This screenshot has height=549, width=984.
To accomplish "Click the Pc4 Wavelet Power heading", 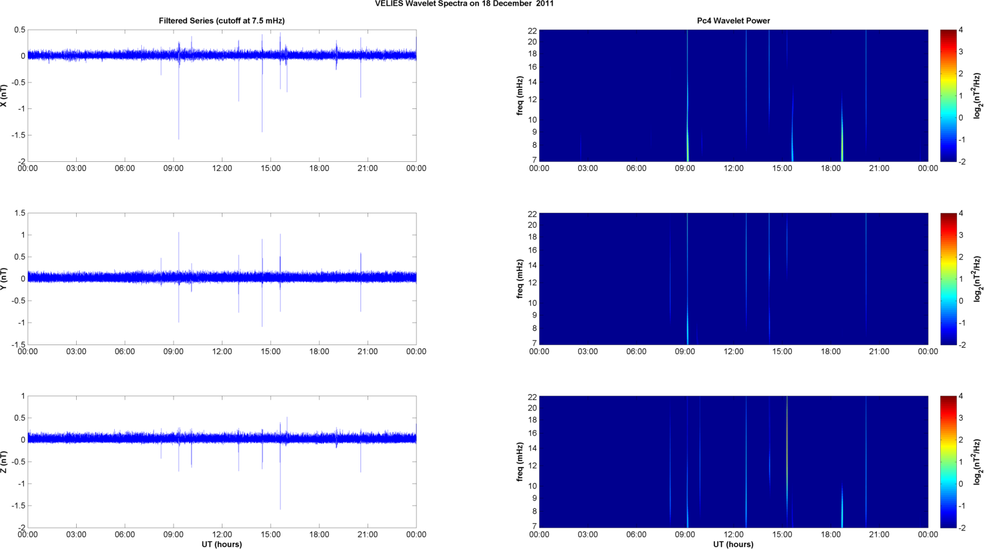I will pyautogui.click(x=733, y=21).
